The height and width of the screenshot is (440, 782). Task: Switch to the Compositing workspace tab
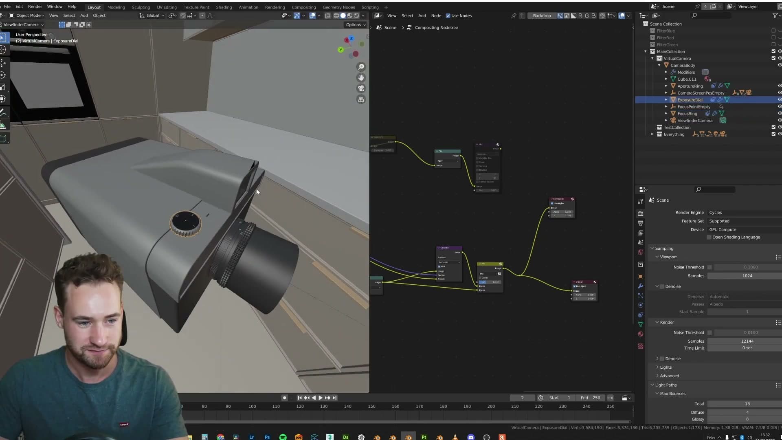pyautogui.click(x=304, y=7)
